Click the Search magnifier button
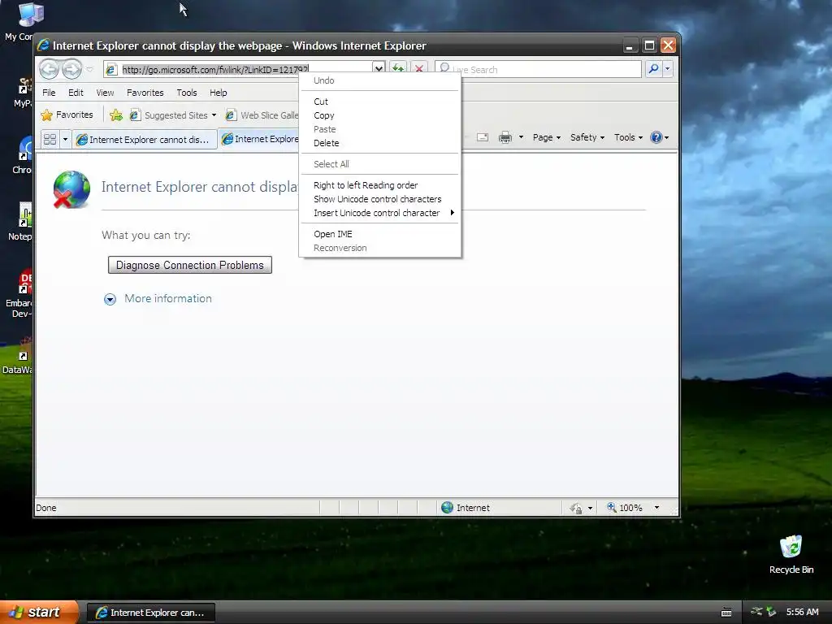Viewport: 832px width, 624px height. [654, 69]
